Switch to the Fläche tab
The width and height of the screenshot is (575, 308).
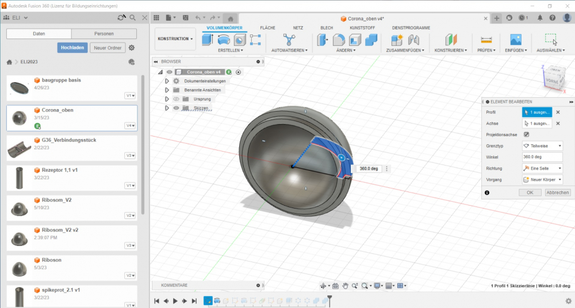point(267,28)
